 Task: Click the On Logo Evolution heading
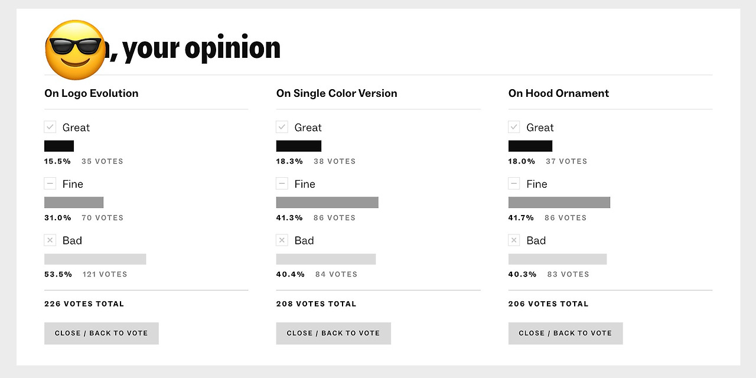pyautogui.click(x=92, y=93)
